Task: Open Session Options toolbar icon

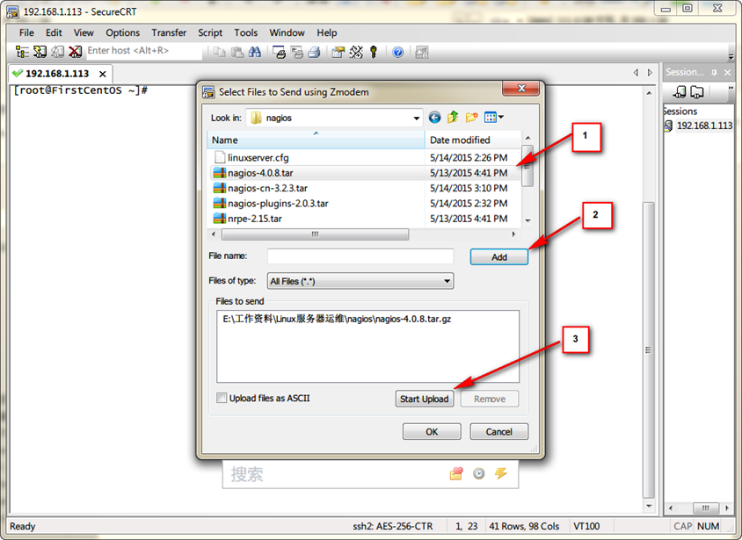Action: pyautogui.click(x=338, y=52)
